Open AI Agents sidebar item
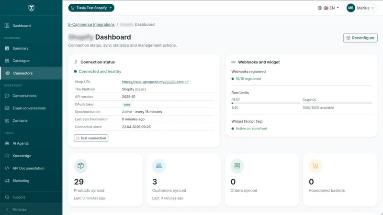This screenshot has height=215, width=383. 31,143
